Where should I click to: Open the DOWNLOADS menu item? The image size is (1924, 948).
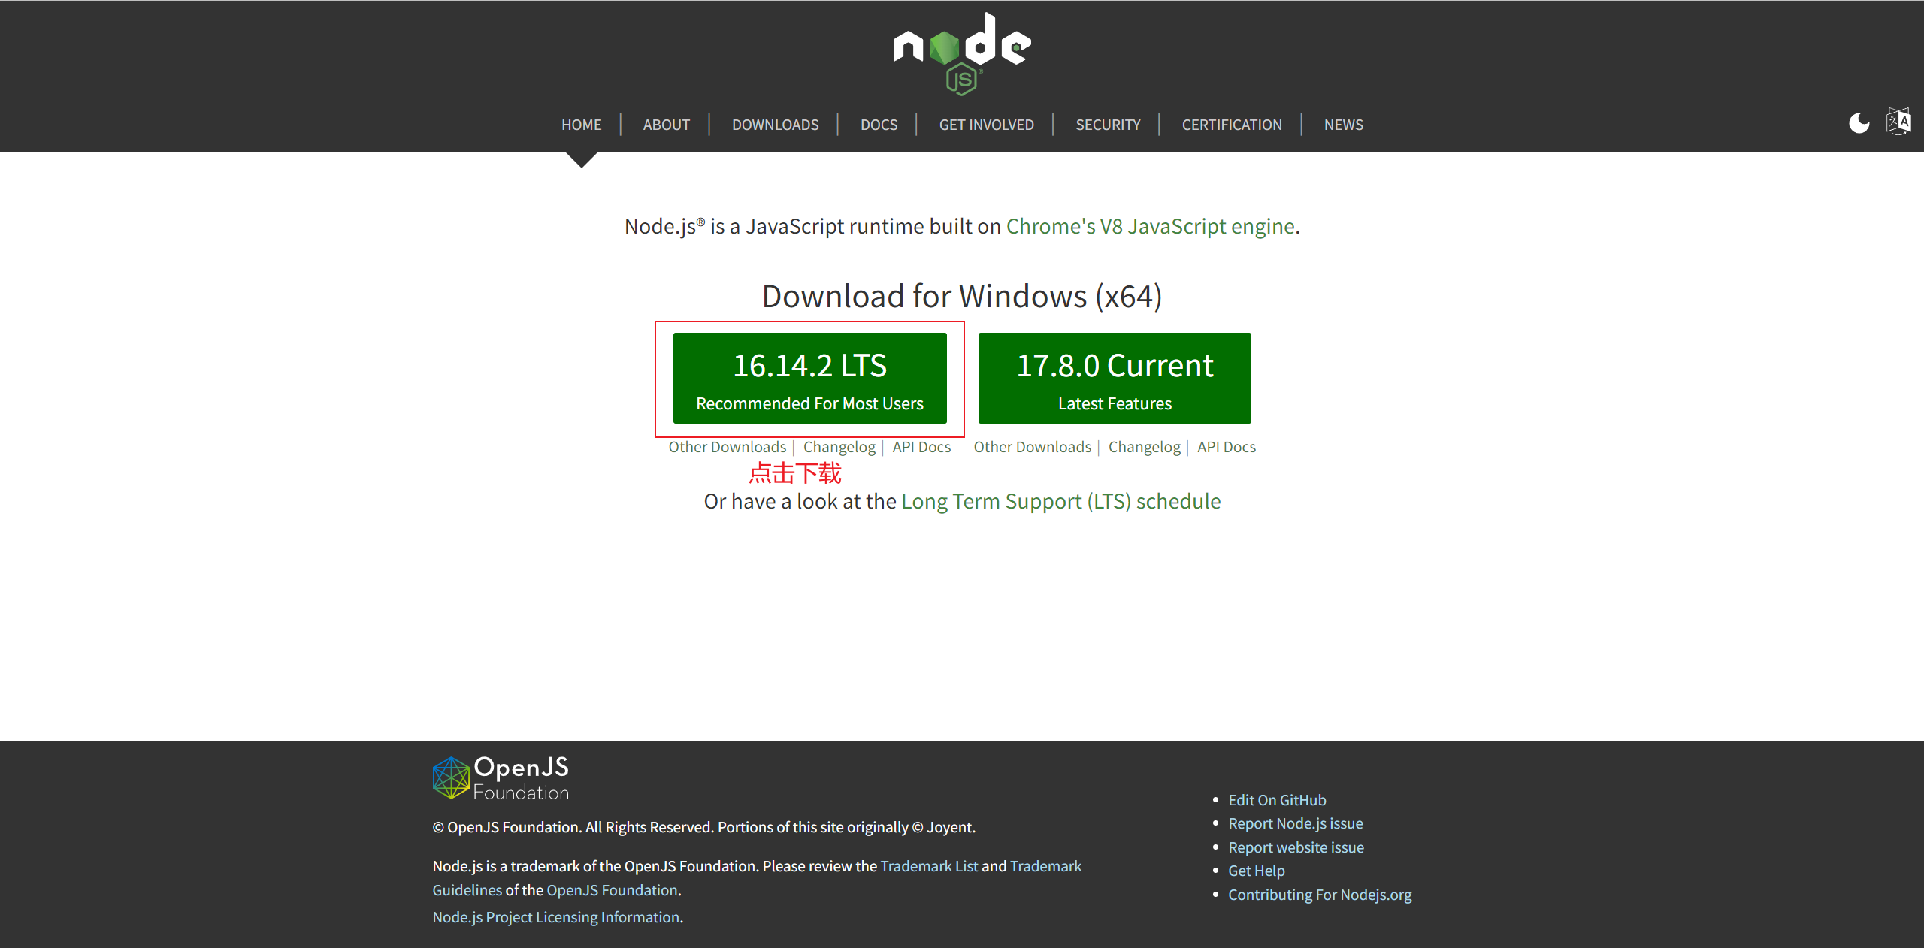coord(775,125)
